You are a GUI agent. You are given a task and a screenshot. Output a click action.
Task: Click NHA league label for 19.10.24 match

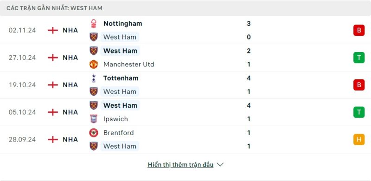70,85
